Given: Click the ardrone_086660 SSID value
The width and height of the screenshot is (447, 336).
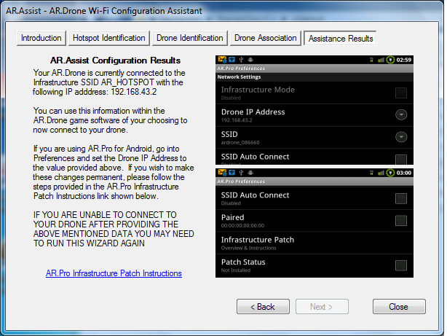Looking at the screenshot, I should click(x=240, y=142).
